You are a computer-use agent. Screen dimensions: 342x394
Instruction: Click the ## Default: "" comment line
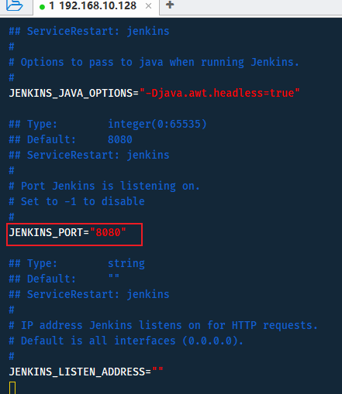coord(64,279)
